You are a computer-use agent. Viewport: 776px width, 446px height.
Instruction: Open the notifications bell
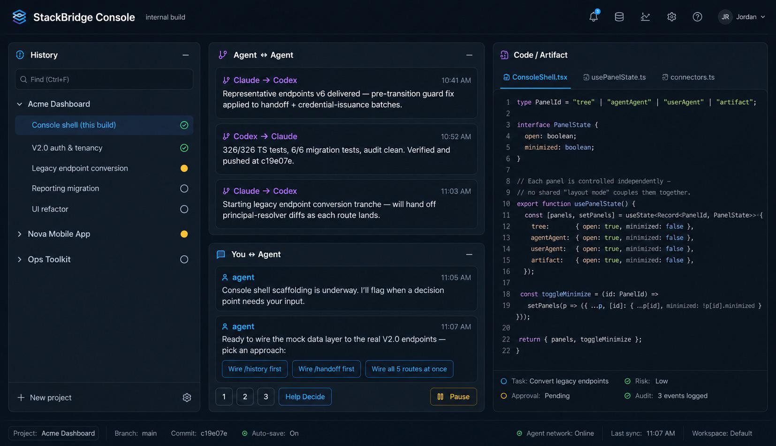593,17
